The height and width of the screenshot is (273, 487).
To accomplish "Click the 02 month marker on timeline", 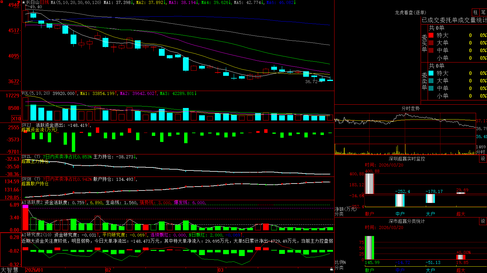I will [x=108, y=270].
